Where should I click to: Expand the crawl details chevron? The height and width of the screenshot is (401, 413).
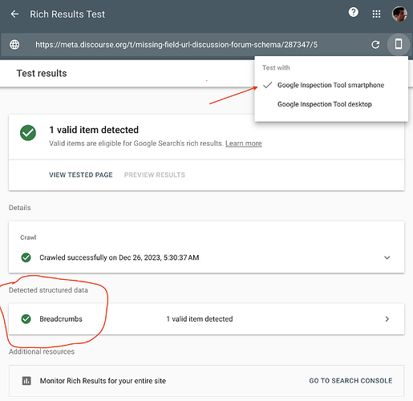[x=387, y=257]
